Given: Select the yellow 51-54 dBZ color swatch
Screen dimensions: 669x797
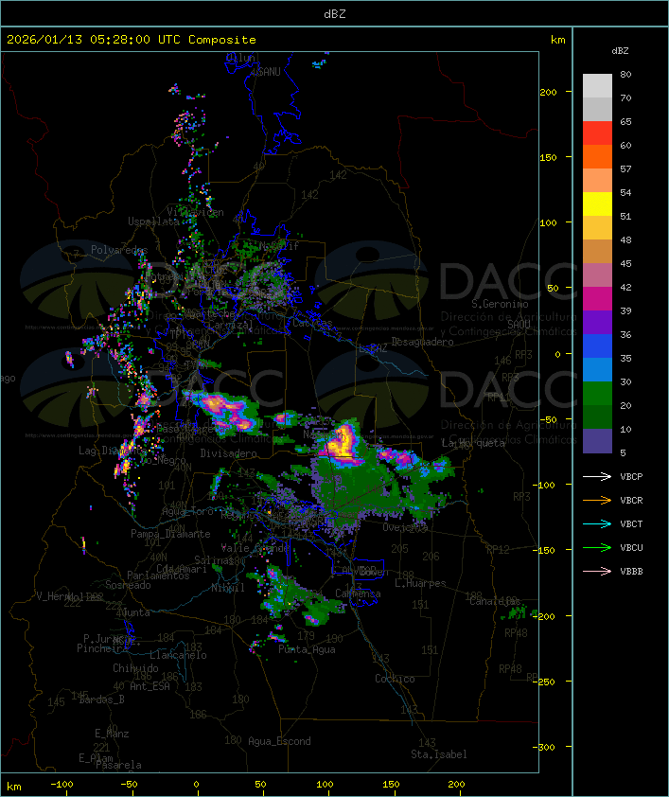Looking at the screenshot, I should pos(597,204).
